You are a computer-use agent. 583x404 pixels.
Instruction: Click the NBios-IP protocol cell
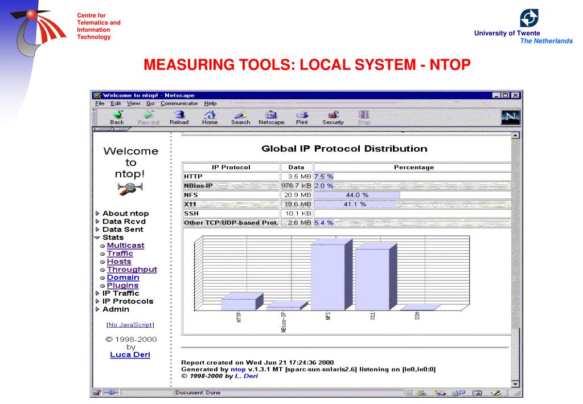tap(231, 186)
